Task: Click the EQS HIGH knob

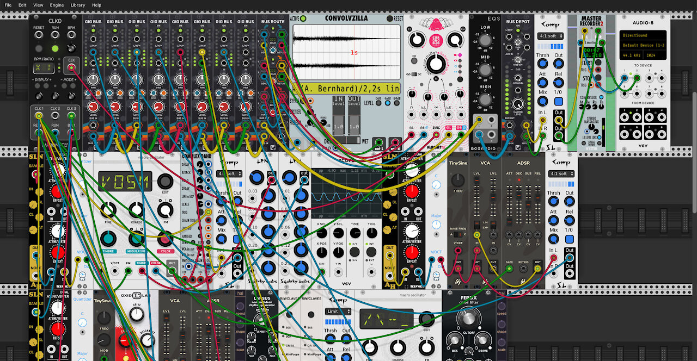Action: pos(485,99)
